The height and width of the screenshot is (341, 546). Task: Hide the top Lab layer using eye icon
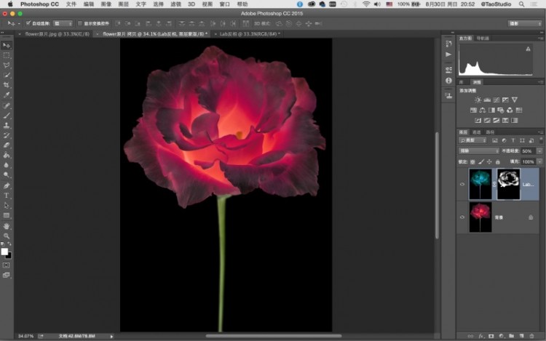[x=462, y=185]
